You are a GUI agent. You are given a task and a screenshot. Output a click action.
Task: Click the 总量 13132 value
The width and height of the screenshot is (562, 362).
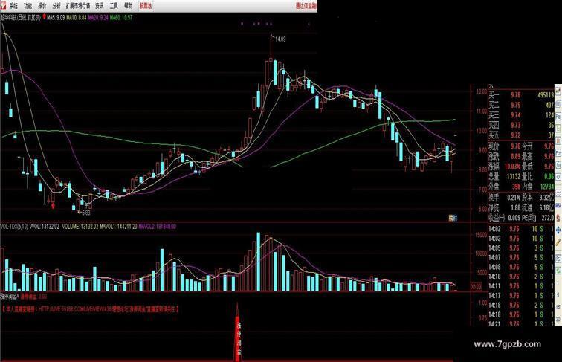click(514, 176)
